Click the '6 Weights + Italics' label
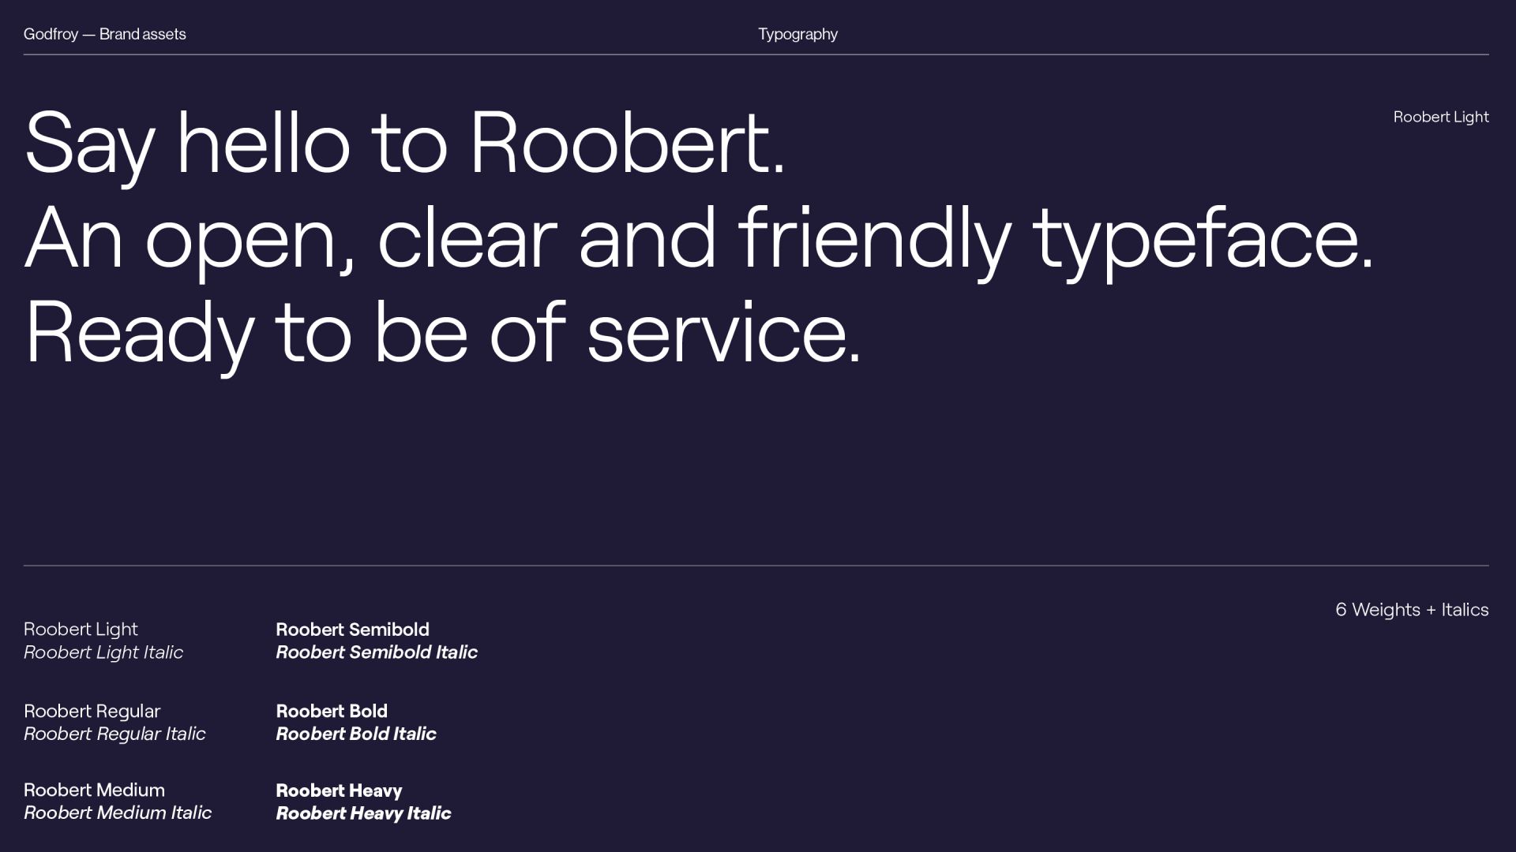1516x852 pixels. click(x=1411, y=610)
